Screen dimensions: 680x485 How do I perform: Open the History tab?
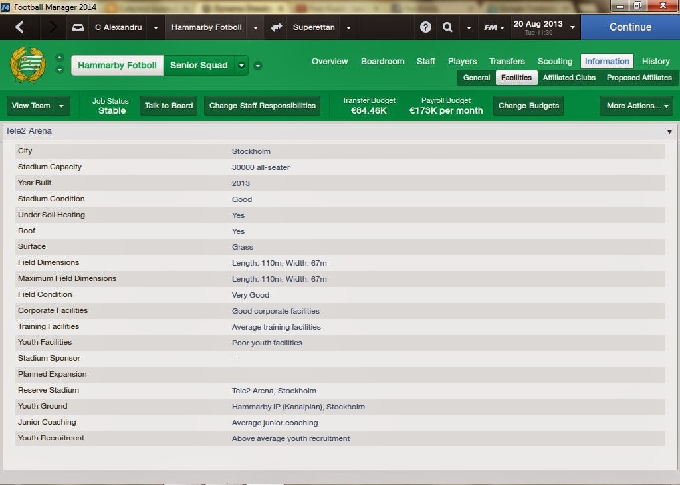point(655,62)
